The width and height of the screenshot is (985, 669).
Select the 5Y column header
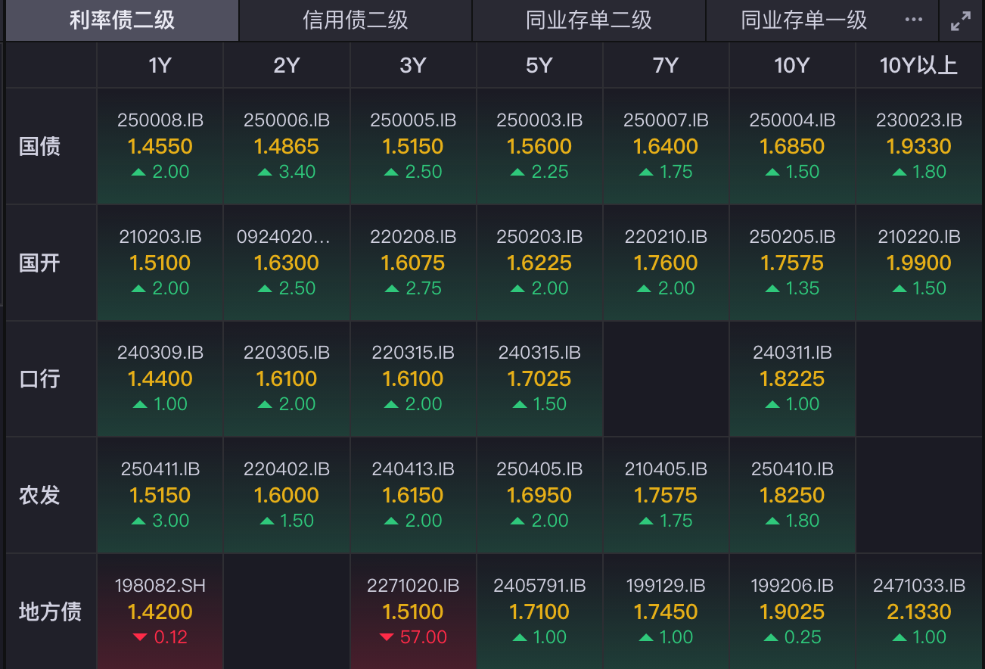tap(539, 65)
